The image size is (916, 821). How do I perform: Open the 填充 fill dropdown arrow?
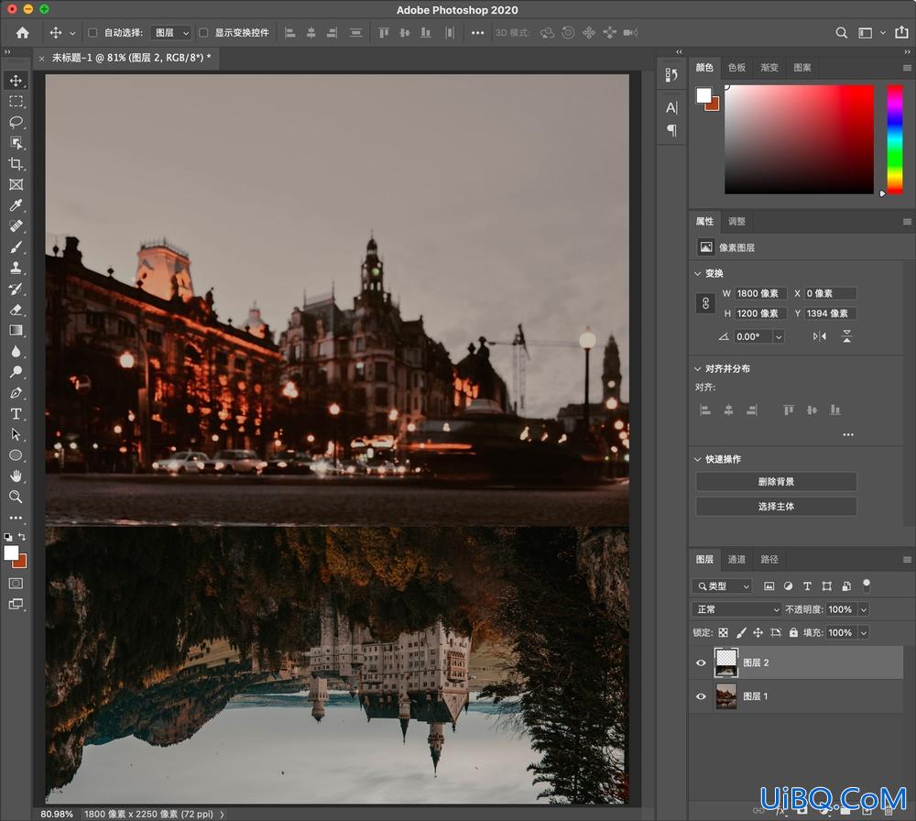point(864,633)
